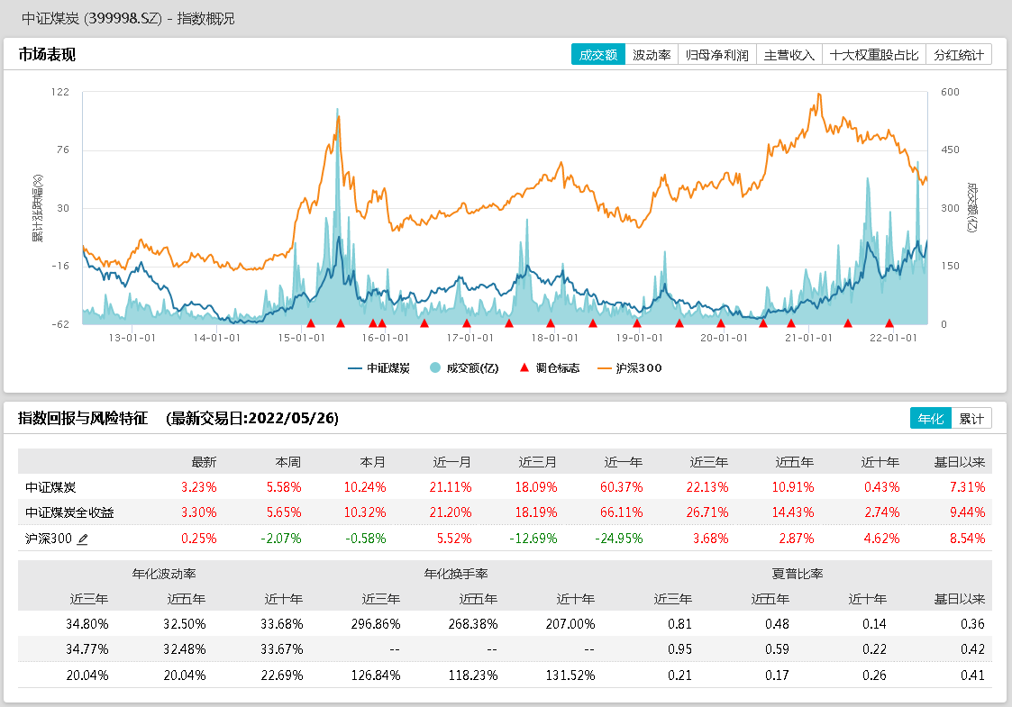Switch return view to 累计
Viewport: 1012px width, 707px height.
pyautogui.click(x=970, y=419)
